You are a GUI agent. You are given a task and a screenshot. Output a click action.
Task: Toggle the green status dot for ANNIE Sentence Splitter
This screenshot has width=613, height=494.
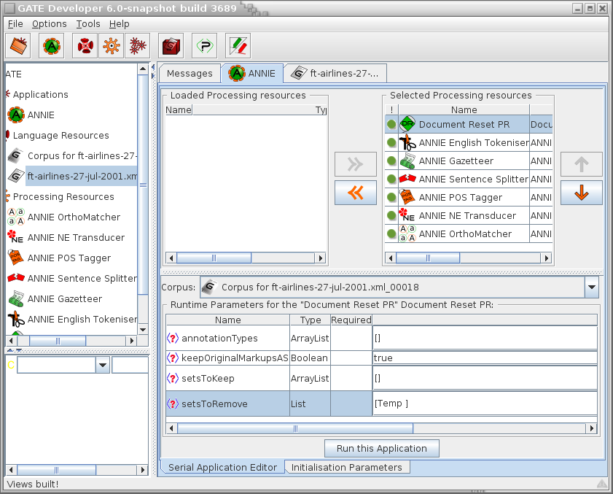[x=391, y=179]
